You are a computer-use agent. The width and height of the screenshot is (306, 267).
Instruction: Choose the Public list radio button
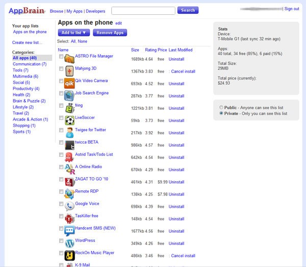point(221,107)
